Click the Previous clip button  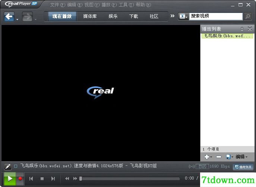click(x=31, y=179)
